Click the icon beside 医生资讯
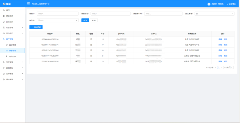This screenshot has height=123, width=240. pos(3,22)
